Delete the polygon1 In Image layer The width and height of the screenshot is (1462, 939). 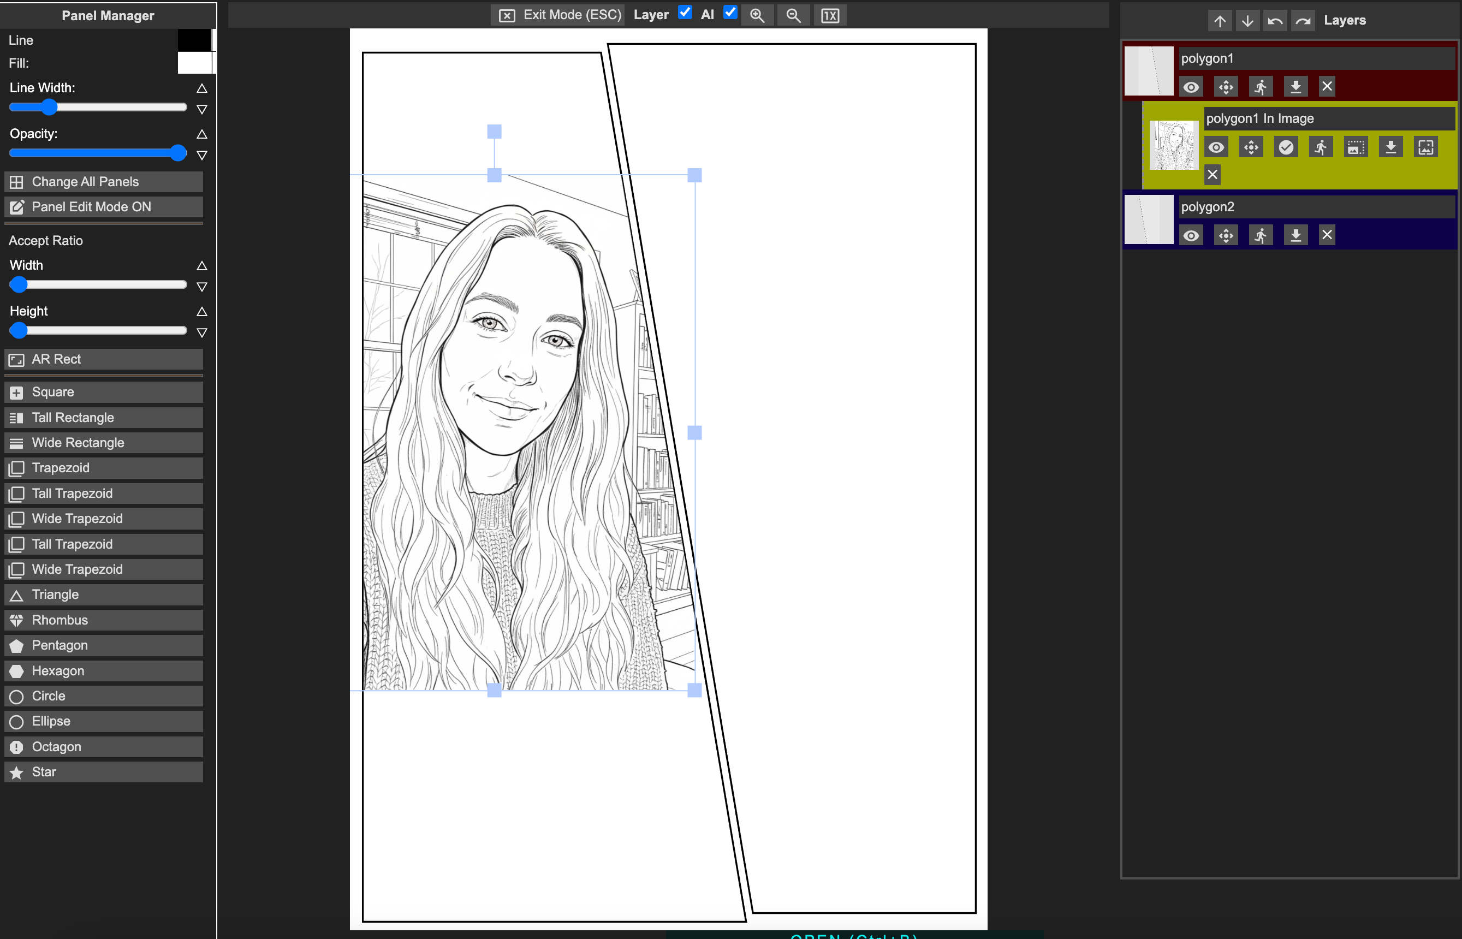[1213, 175]
